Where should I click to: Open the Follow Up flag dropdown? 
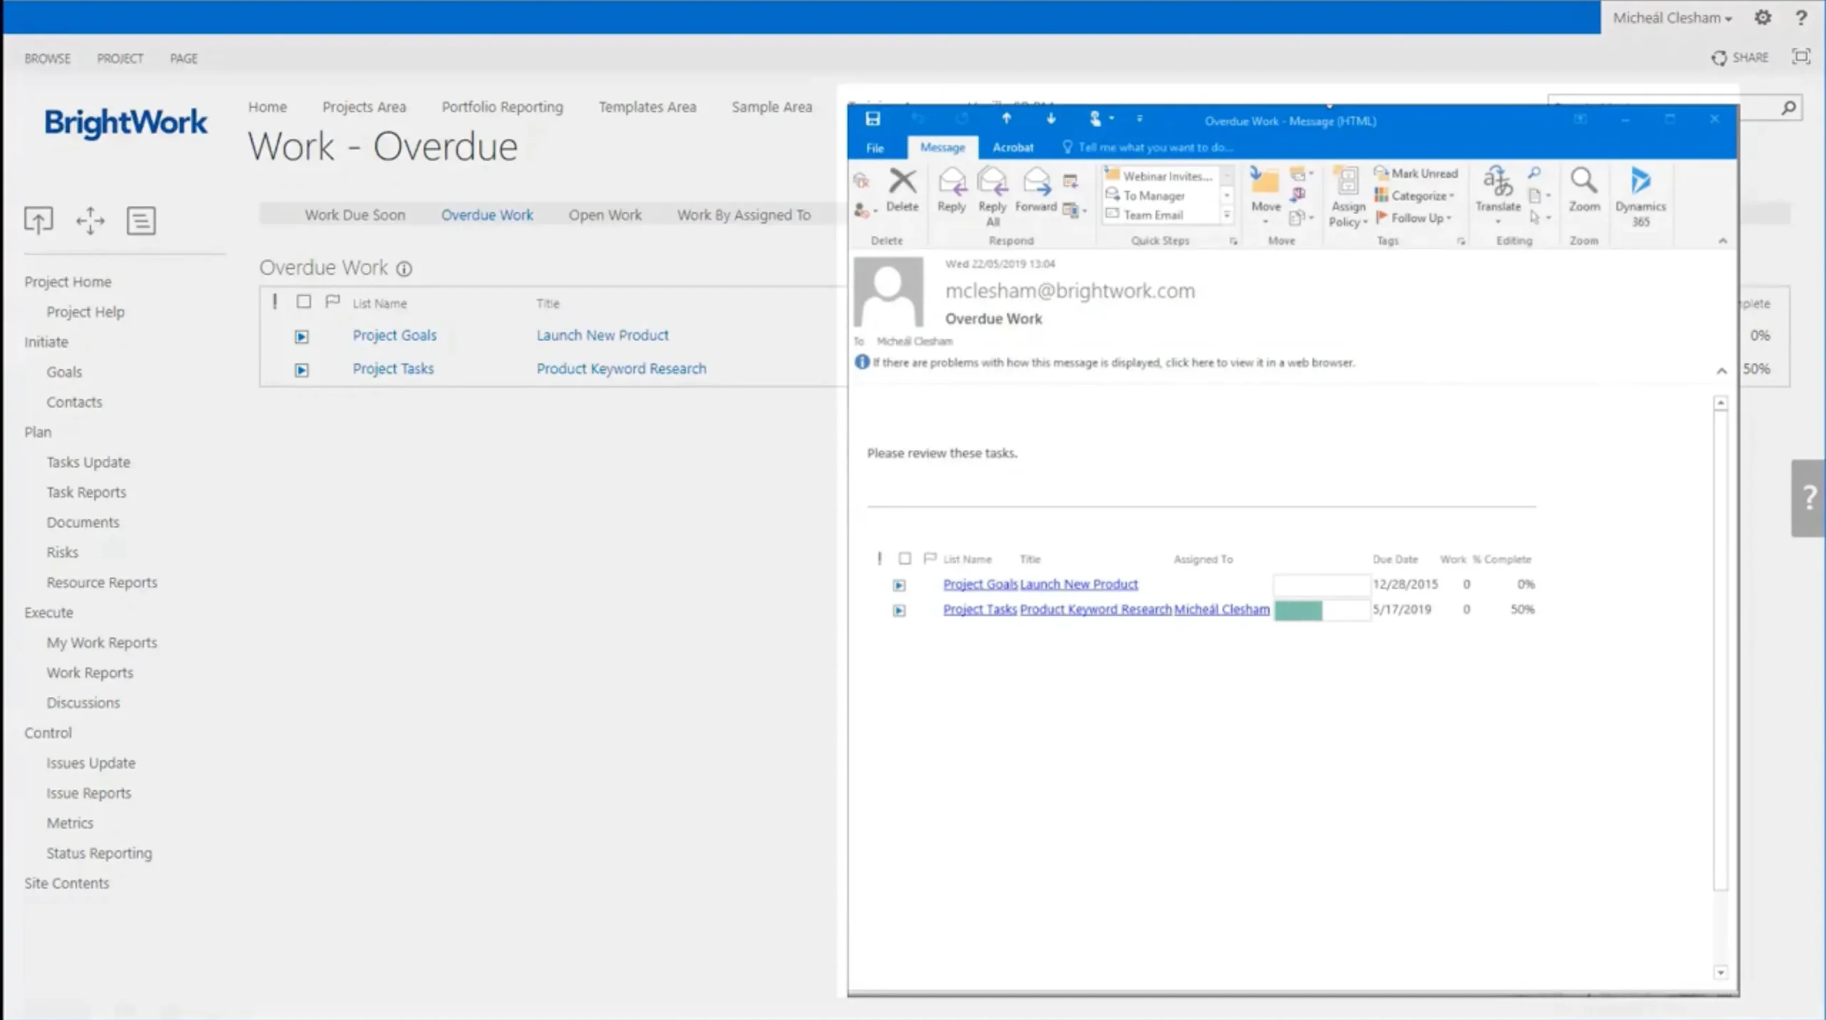(1417, 218)
